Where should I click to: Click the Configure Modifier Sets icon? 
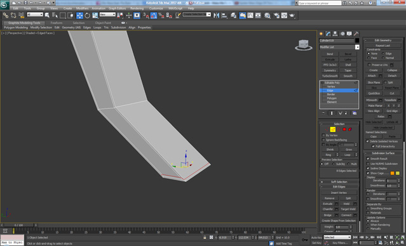pyautogui.click(x=355, y=113)
